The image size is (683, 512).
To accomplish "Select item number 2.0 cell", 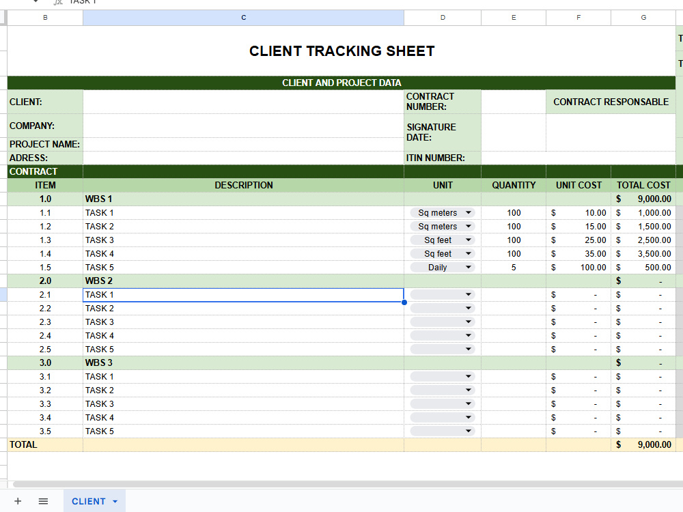I will coord(45,281).
